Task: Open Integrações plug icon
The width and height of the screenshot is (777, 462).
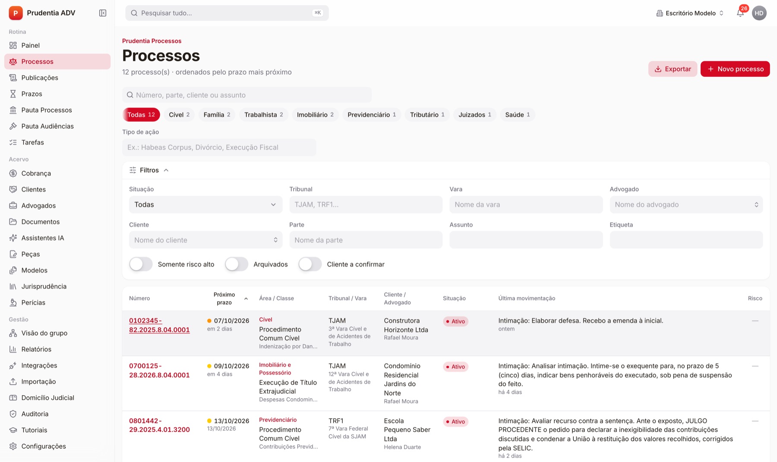Action: 13,365
